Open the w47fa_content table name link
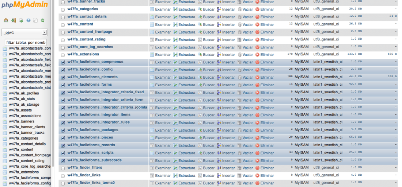 [x=80, y=24]
